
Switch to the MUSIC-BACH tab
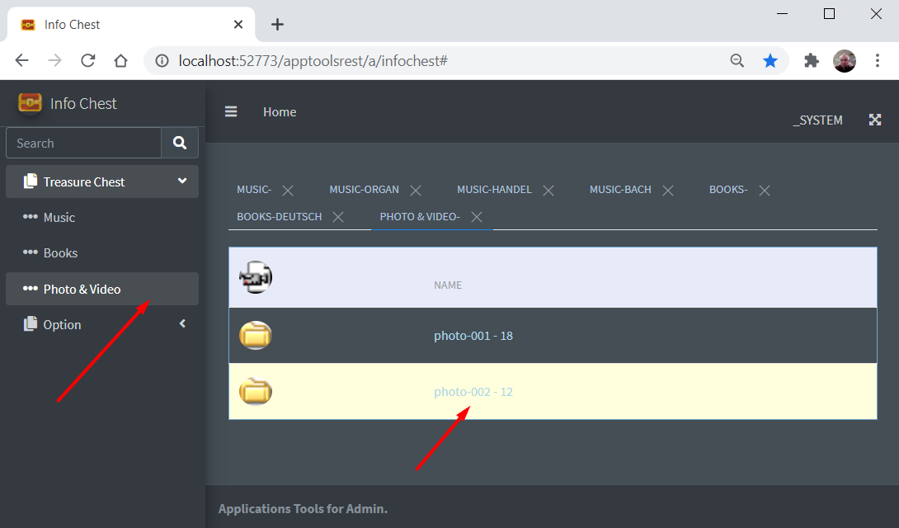pyautogui.click(x=620, y=189)
